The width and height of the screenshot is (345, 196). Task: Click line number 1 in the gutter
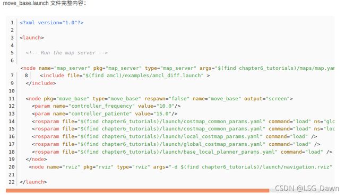[12, 23]
